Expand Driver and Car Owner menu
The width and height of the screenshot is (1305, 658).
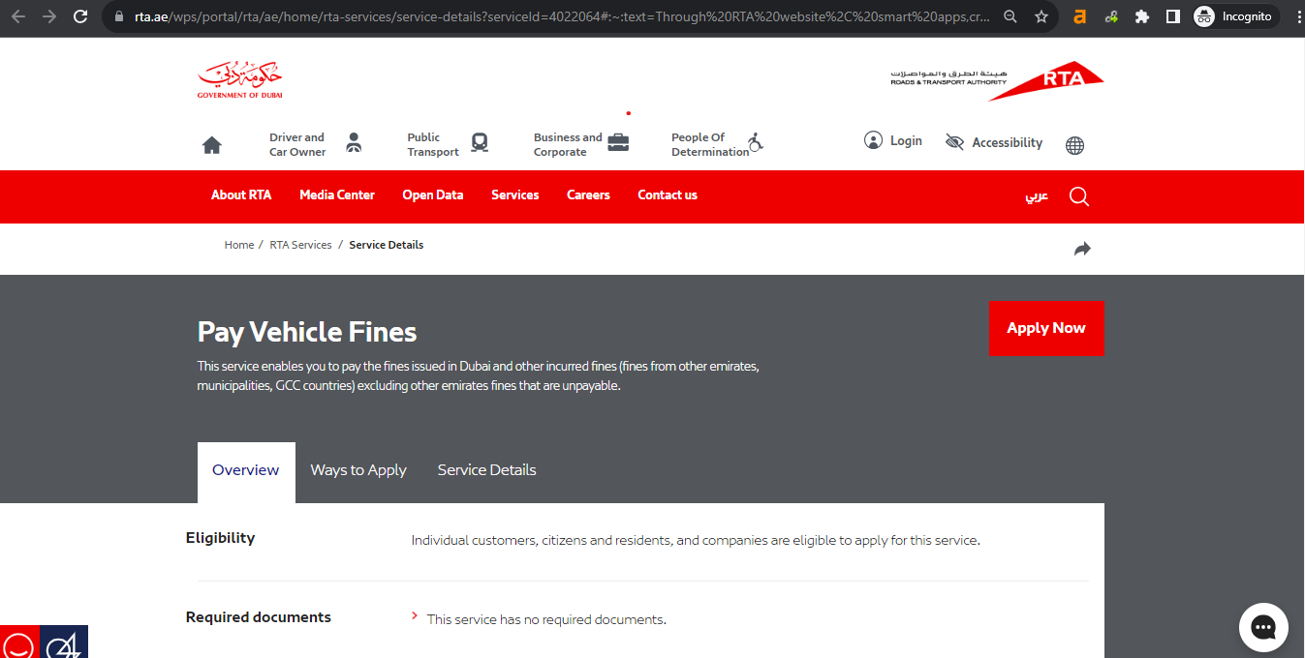pyautogui.click(x=315, y=144)
